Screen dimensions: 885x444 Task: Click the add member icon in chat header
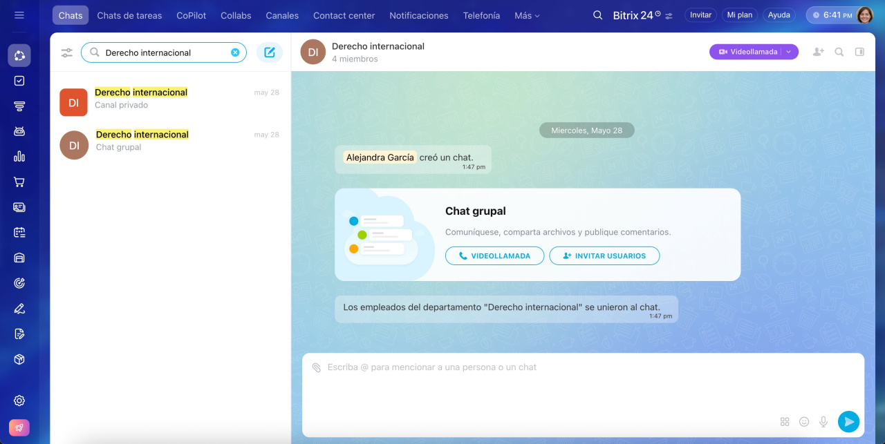point(819,52)
